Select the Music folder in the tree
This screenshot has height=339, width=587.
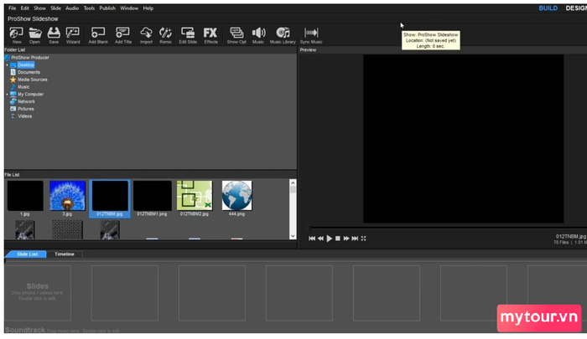23,87
